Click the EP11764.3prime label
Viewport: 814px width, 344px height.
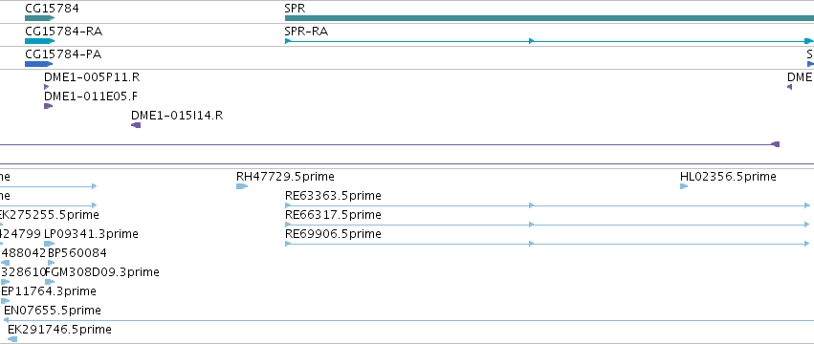49,291
